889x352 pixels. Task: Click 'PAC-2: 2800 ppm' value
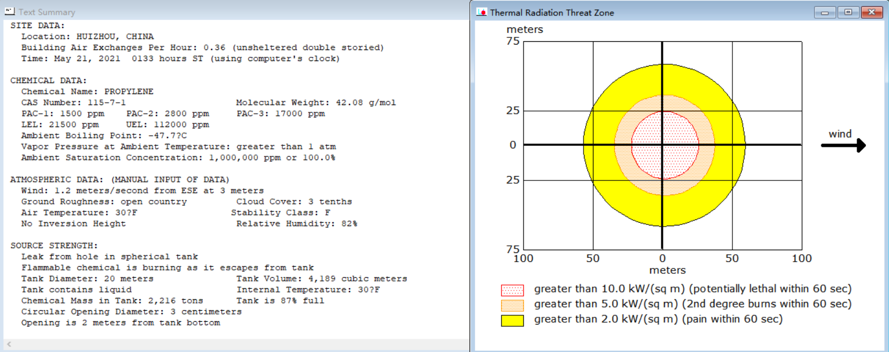168,114
